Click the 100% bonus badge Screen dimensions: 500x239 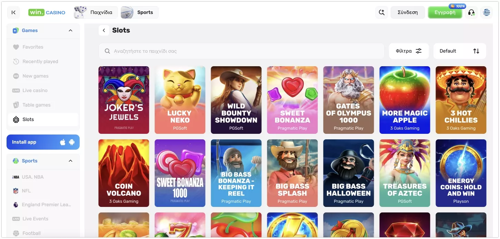point(458,6)
